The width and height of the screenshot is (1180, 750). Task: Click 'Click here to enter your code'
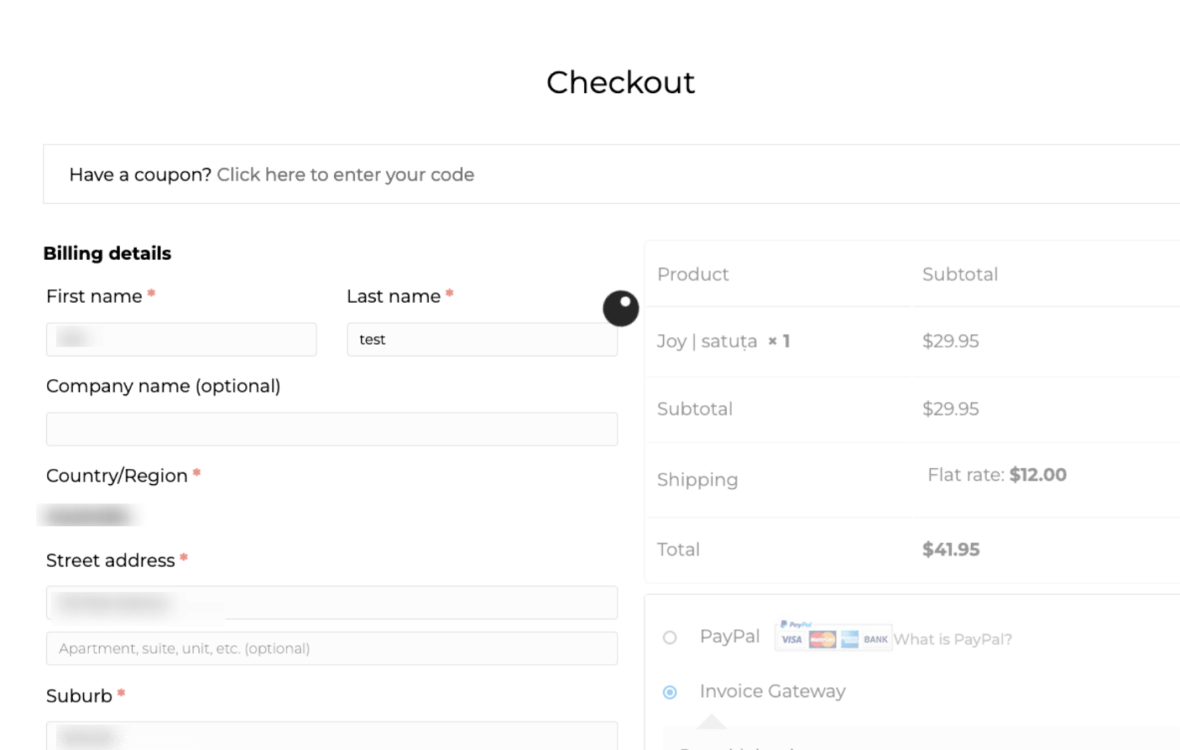[x=346, y=174]
